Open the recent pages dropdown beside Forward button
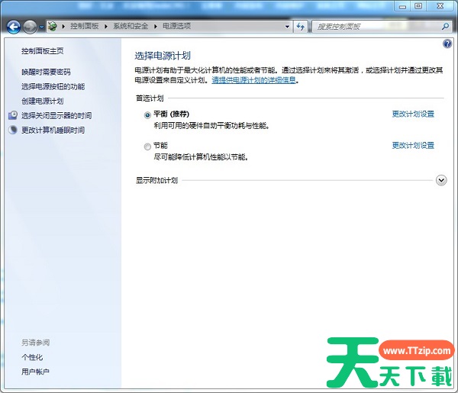Screen dimensions: 458x393 41,27
